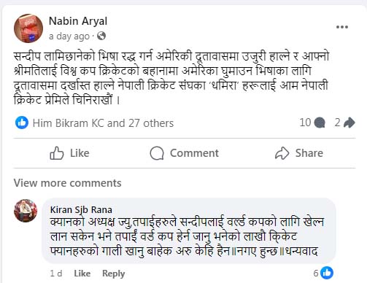Open 'Him Bikram KC and 27 others' reactions list

click(x=103, y=123)
